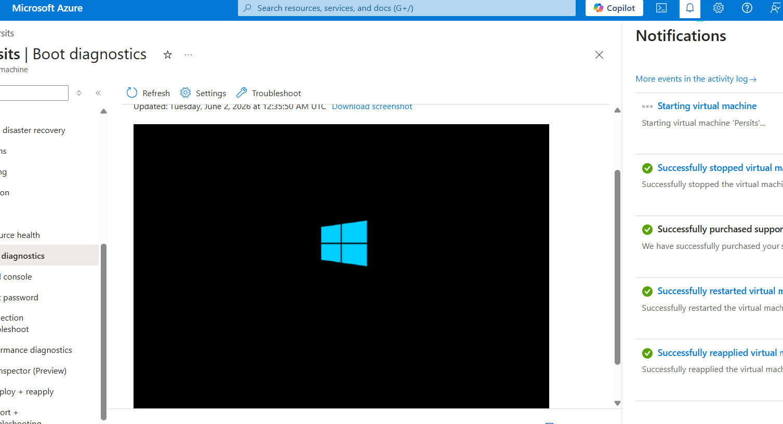Open Serial console menu item

tap(16, 277)
